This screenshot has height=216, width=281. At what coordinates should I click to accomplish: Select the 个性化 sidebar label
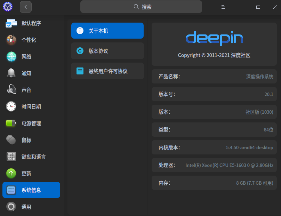click(29, 40)
